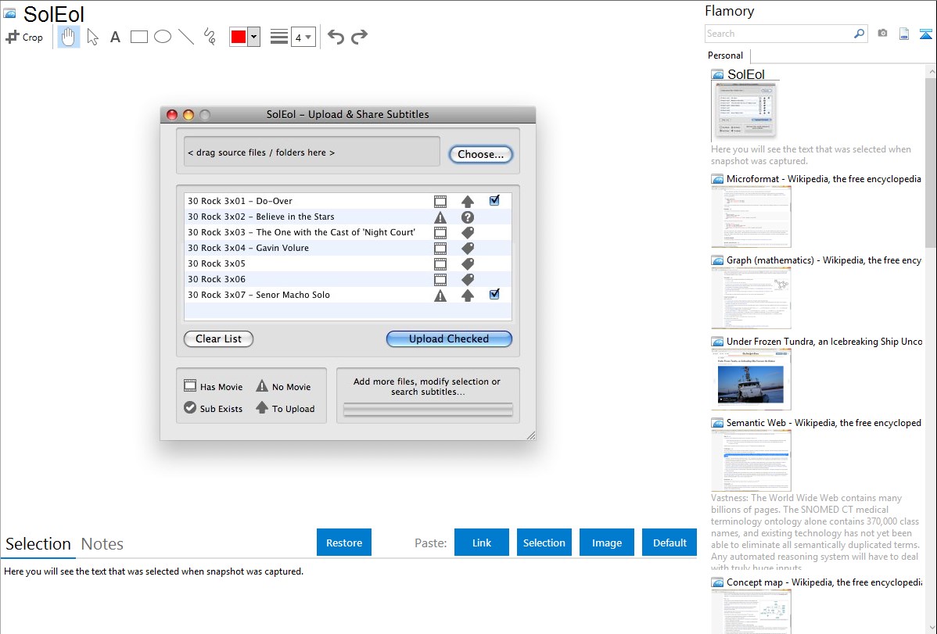Click the upload progress bar

tap(428, 410)
